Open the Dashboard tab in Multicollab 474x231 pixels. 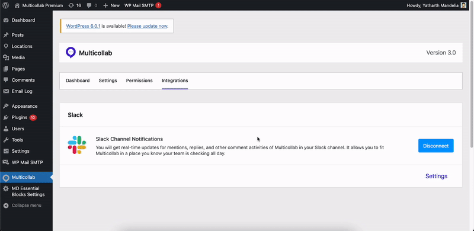(x=78, y=81)
